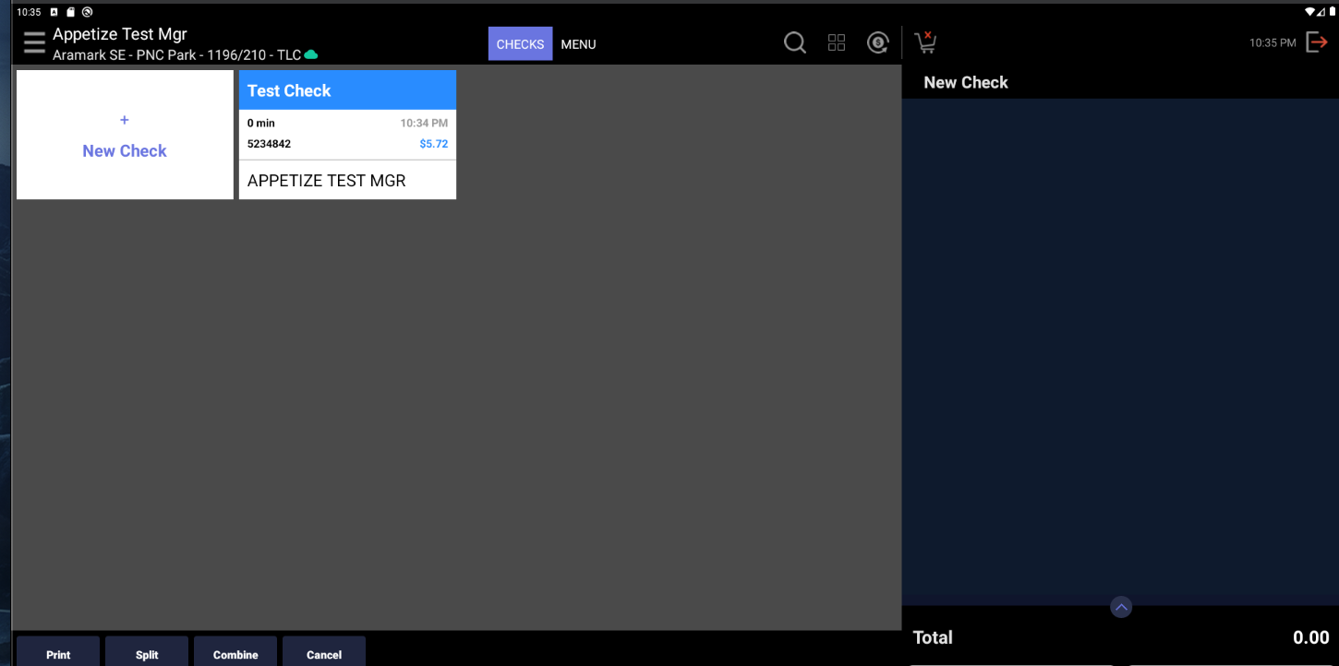Clear the shopping cart

(x=924, y=42)
